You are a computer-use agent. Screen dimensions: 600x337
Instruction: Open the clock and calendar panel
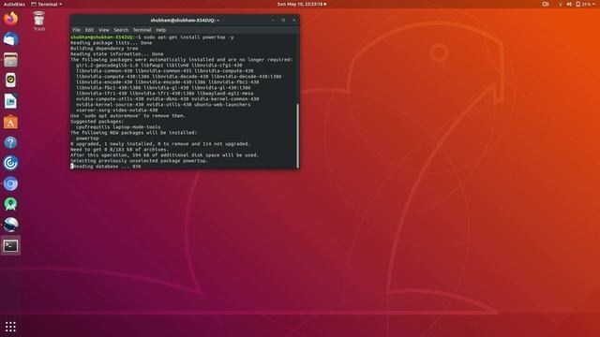[302, 4]
